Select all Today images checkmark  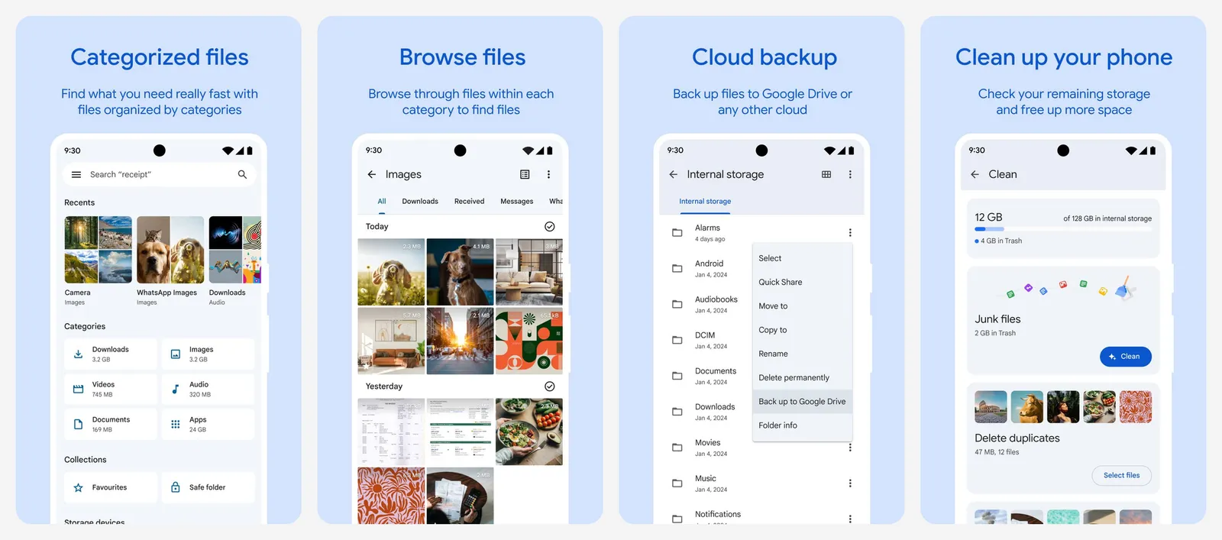tap(549, 227)
